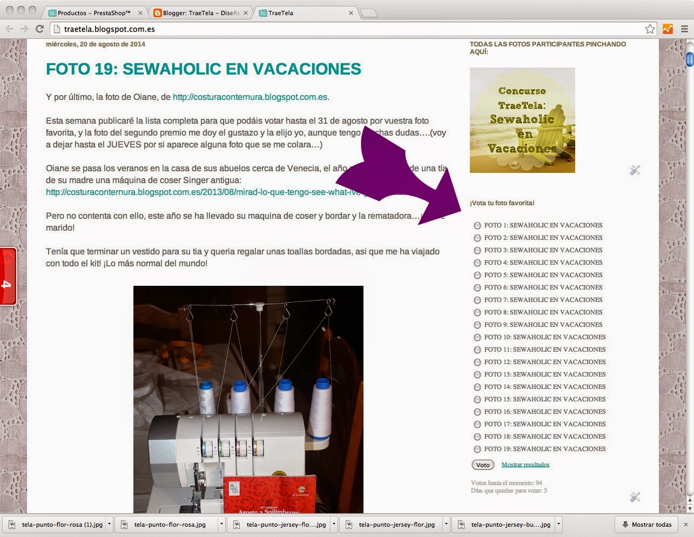Select FOTO 14: SEWAHOLIC EN VACACIONES radio button
This screenshot has height=537, width=694.
click(477, 387)
